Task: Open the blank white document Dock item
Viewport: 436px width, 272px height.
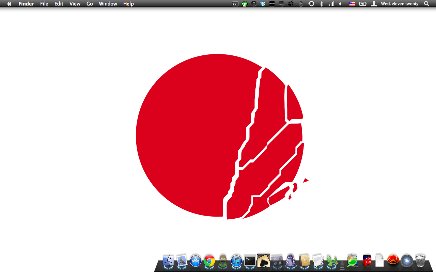Action: pos(379,260)
